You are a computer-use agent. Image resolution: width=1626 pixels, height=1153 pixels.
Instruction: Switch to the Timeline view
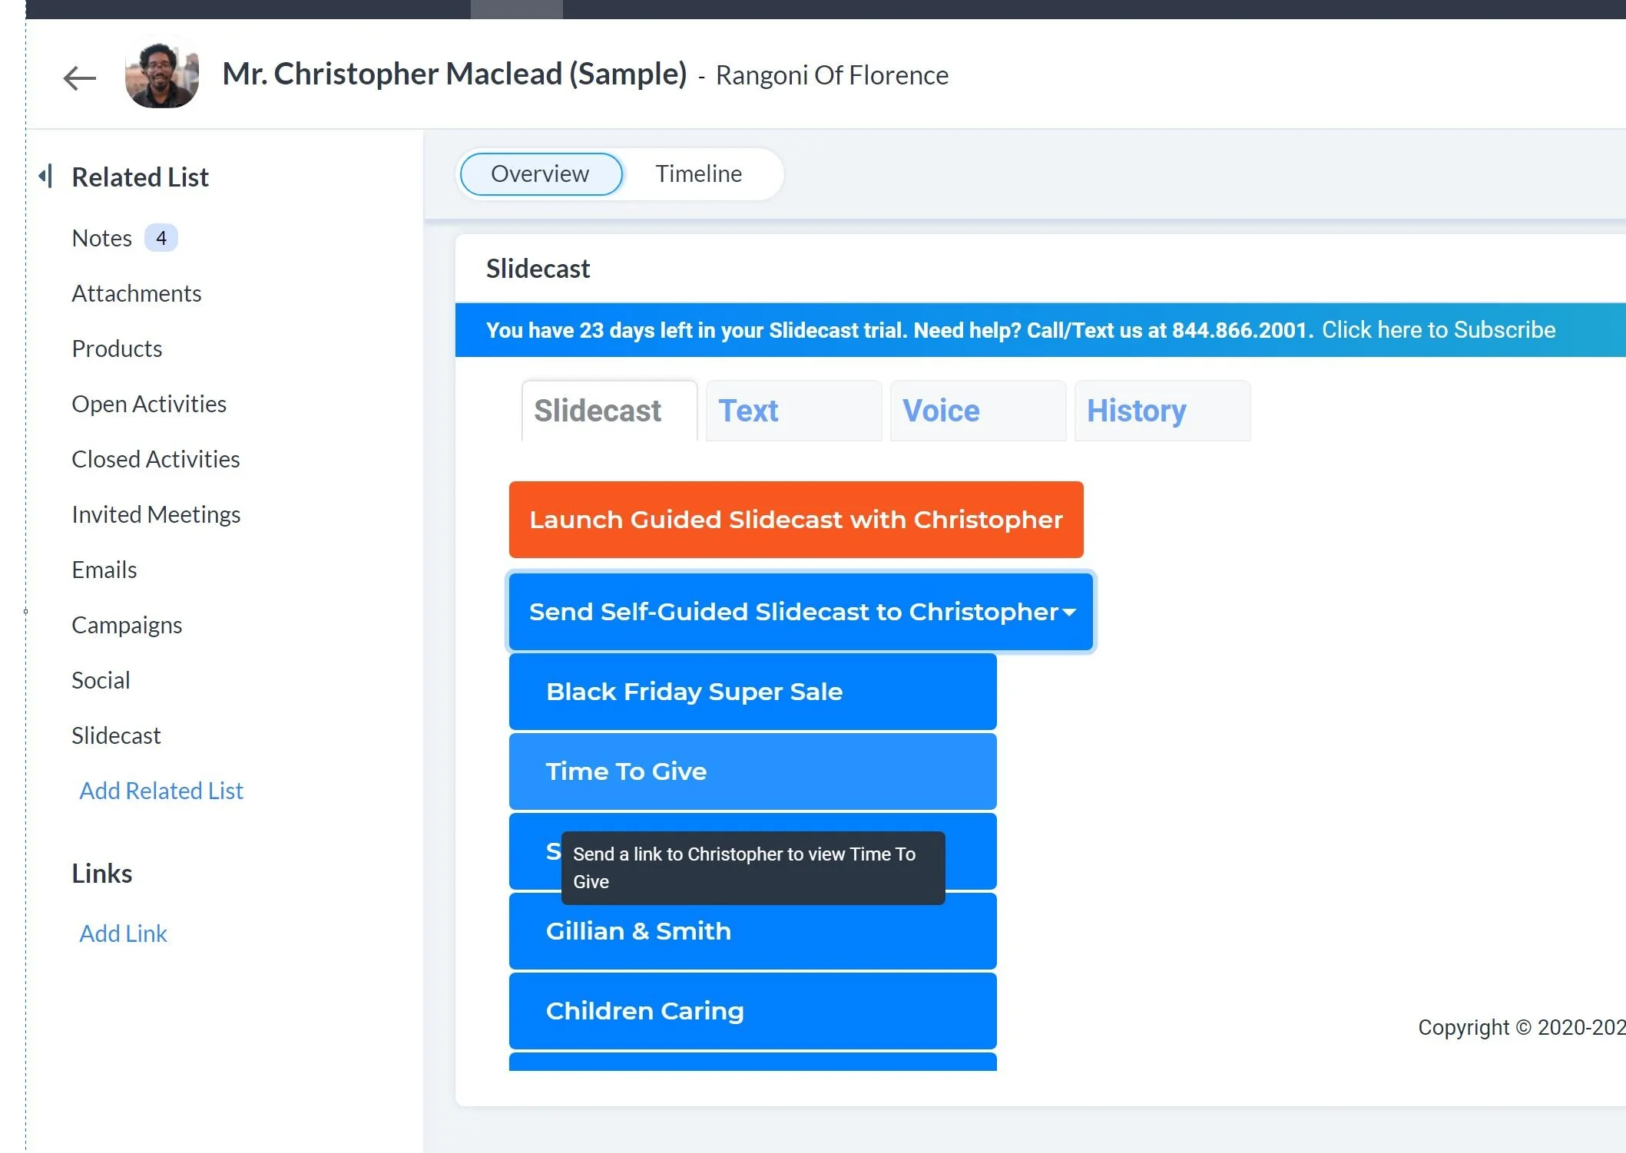tap(698, 173)
